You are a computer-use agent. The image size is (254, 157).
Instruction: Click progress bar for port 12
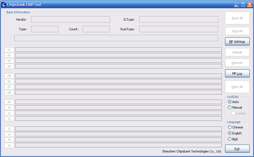coord(118,119)
